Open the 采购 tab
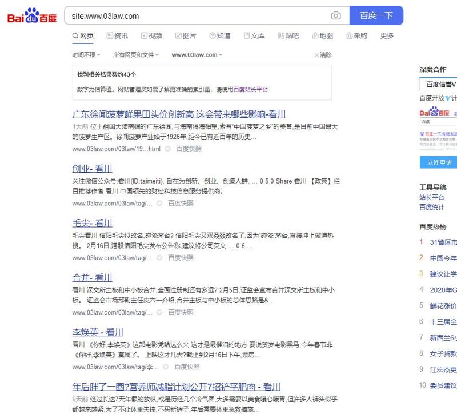The image size is (457, 414). 356,36
